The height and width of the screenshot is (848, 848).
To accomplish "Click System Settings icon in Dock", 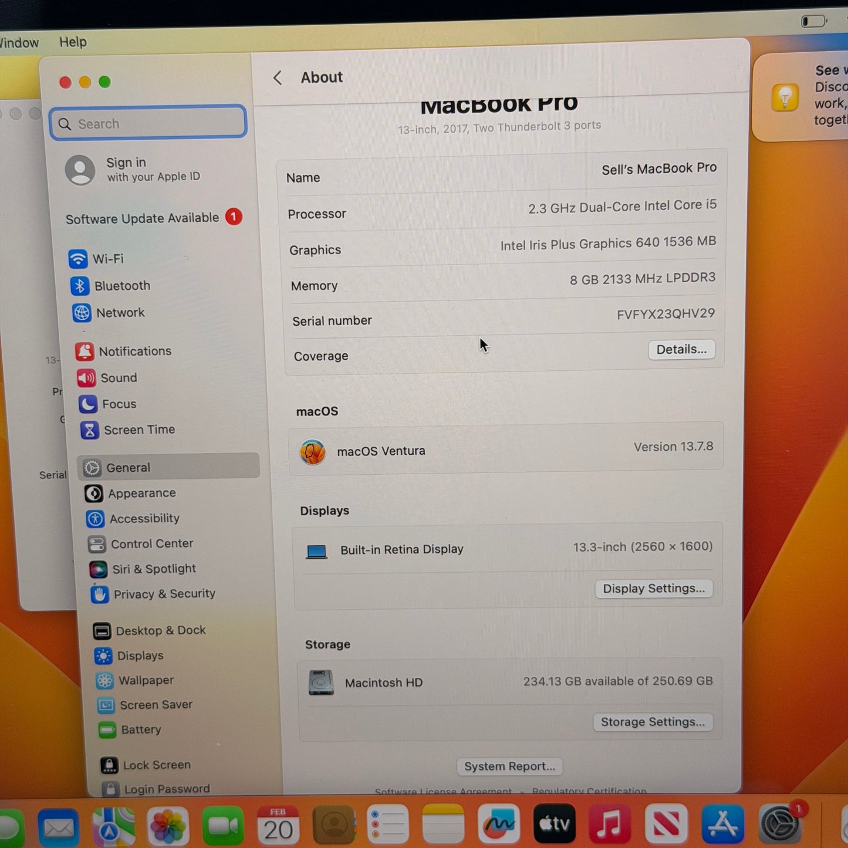I will coord(780,823).
